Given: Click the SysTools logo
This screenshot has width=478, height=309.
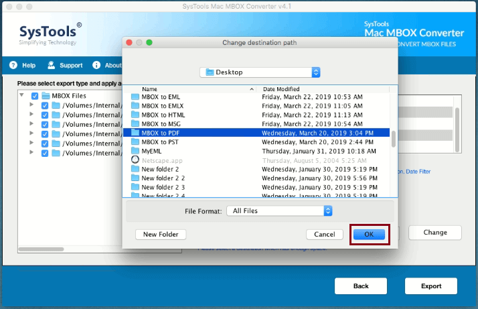Looking at the screenshot, I should tap(50, 34).
